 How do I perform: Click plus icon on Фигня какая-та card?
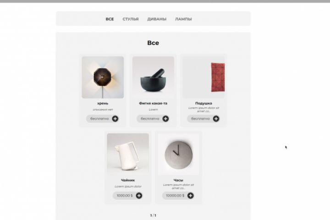[165, 119]
